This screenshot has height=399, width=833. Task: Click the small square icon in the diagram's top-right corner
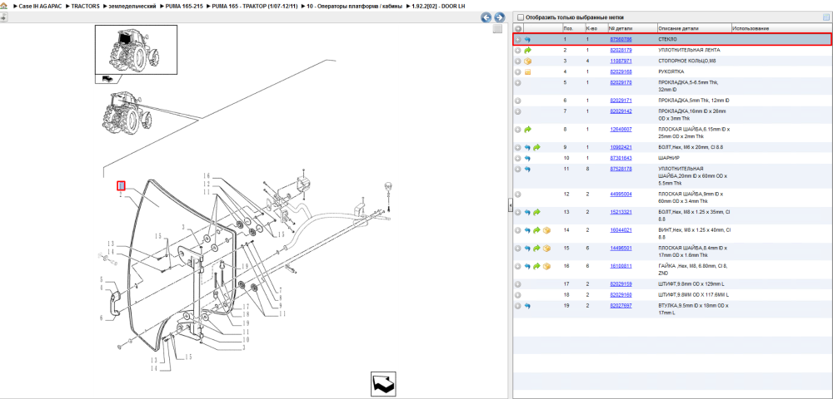497,29
